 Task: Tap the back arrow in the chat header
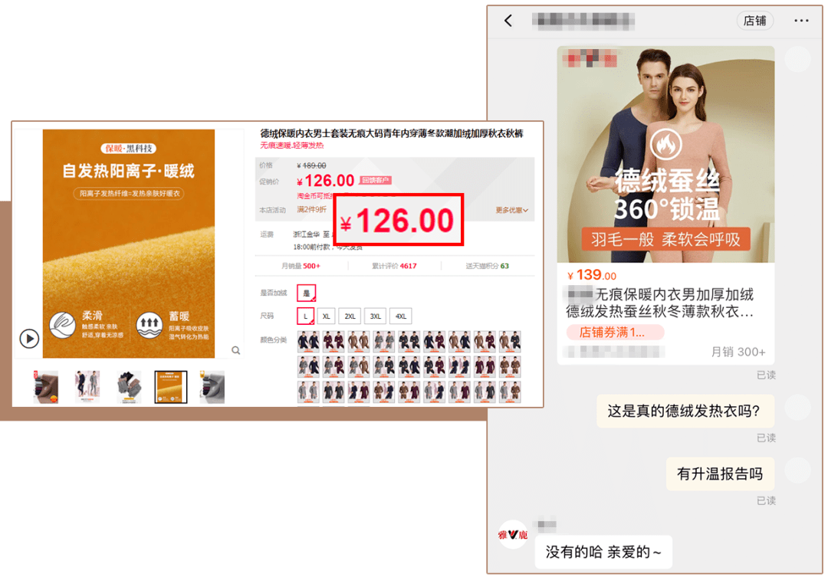pos(508,21)
